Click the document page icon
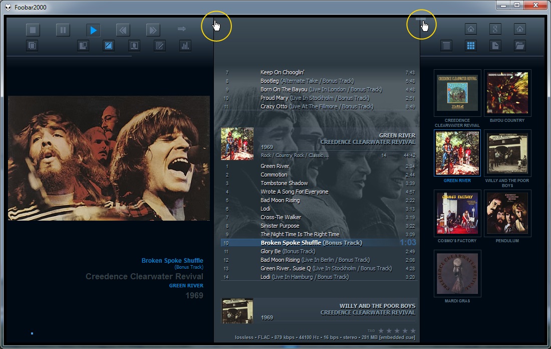 (x=495, y=46)
